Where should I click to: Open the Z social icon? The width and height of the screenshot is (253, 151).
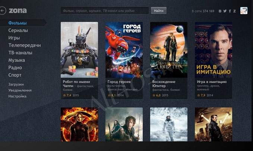(234, 11)
